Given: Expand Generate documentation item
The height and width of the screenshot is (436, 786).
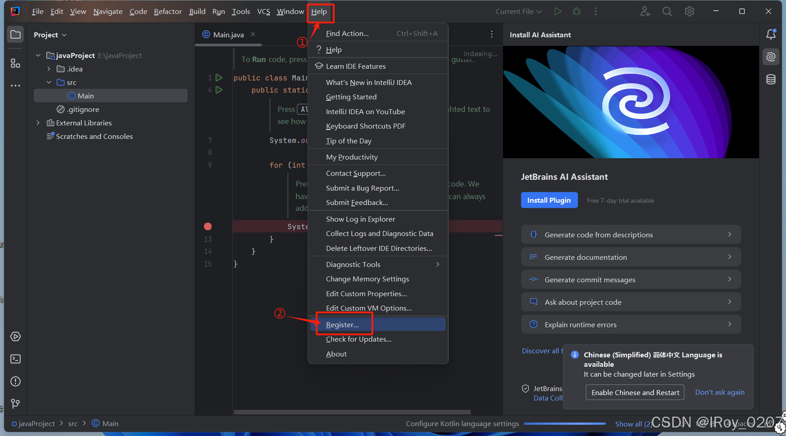Looking at the screenshot, I should 631,257.
